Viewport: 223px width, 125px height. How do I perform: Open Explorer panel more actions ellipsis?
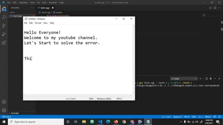coord(32,8)
